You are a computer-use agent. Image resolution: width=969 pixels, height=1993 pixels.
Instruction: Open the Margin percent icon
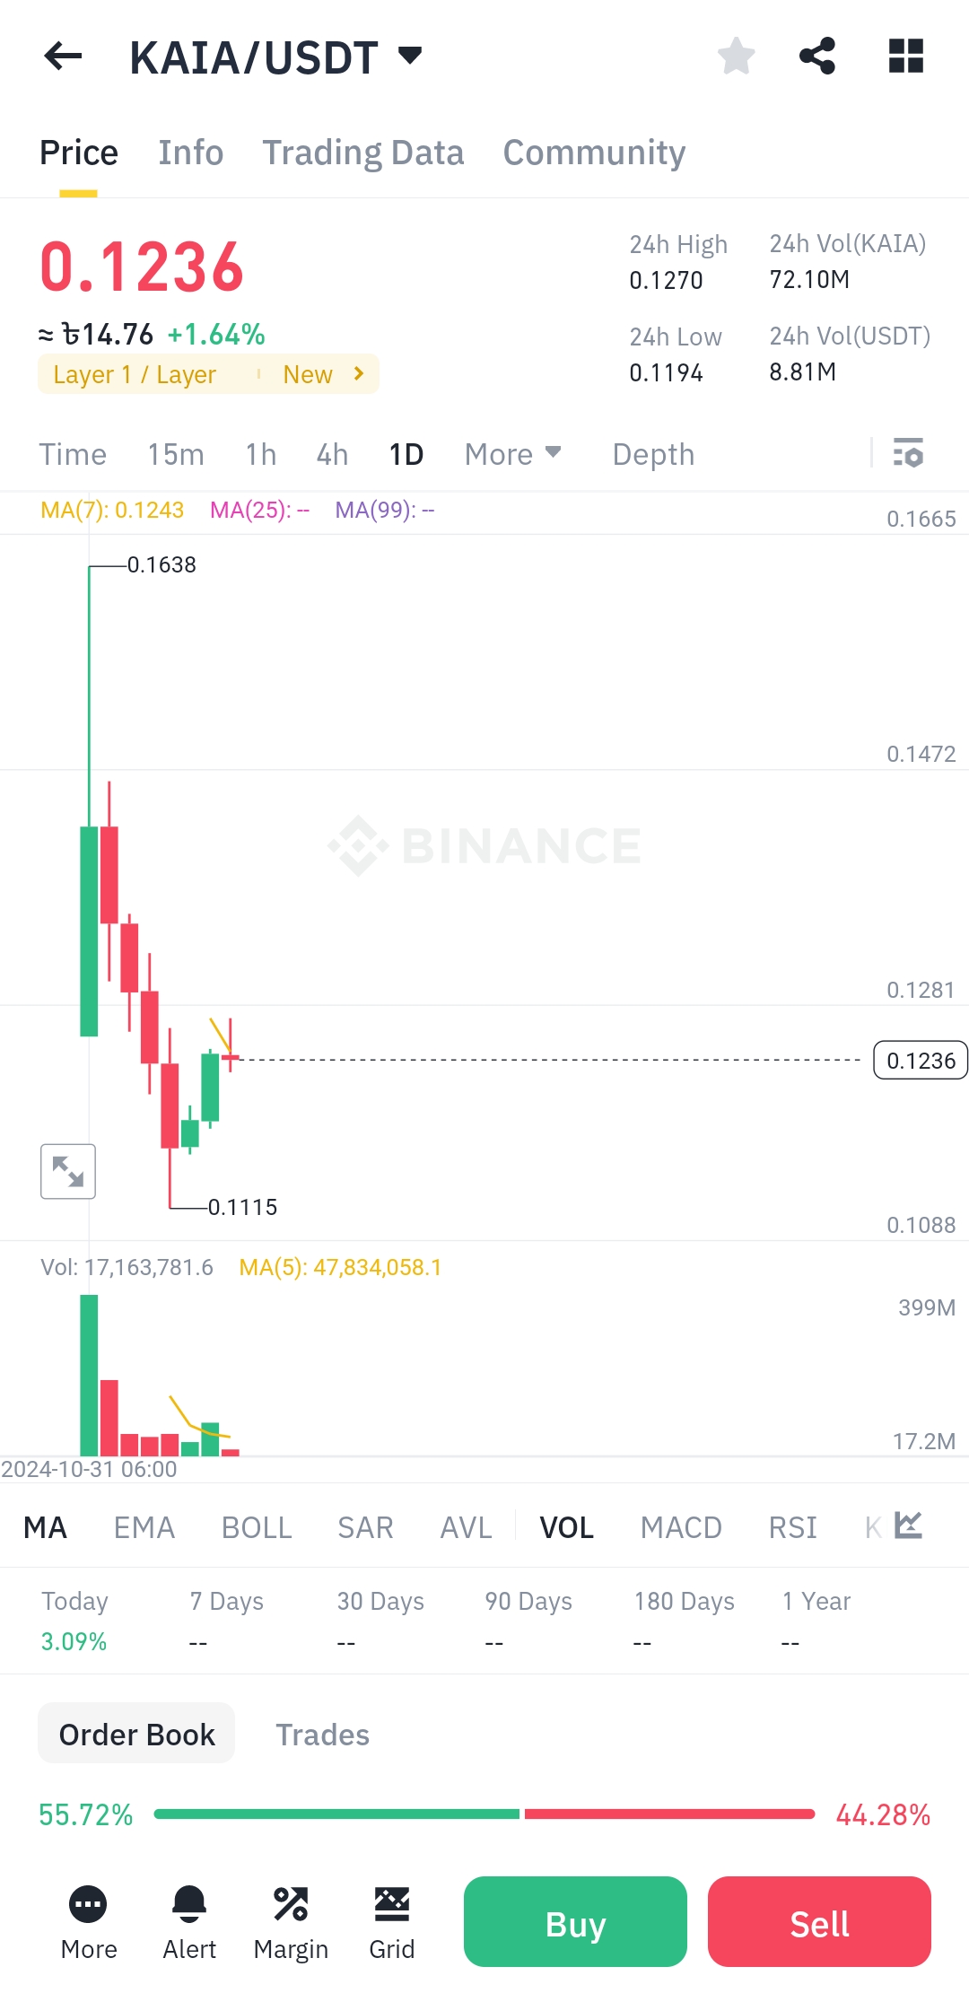click(x=291, y=1922)
